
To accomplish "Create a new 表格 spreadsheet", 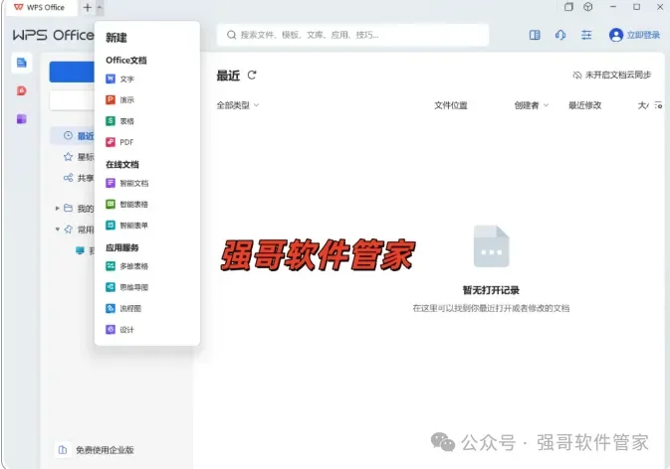I will tap(120, 121).
